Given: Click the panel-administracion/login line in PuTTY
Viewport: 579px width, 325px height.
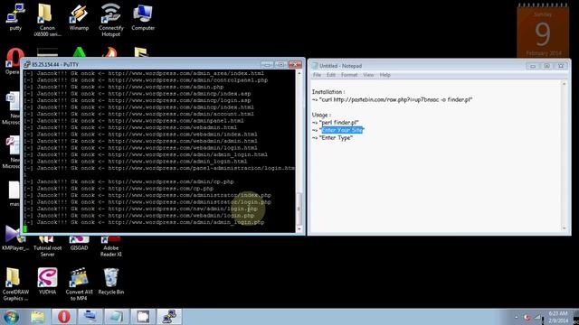Looking at the screenshot, I should (159, 168).
